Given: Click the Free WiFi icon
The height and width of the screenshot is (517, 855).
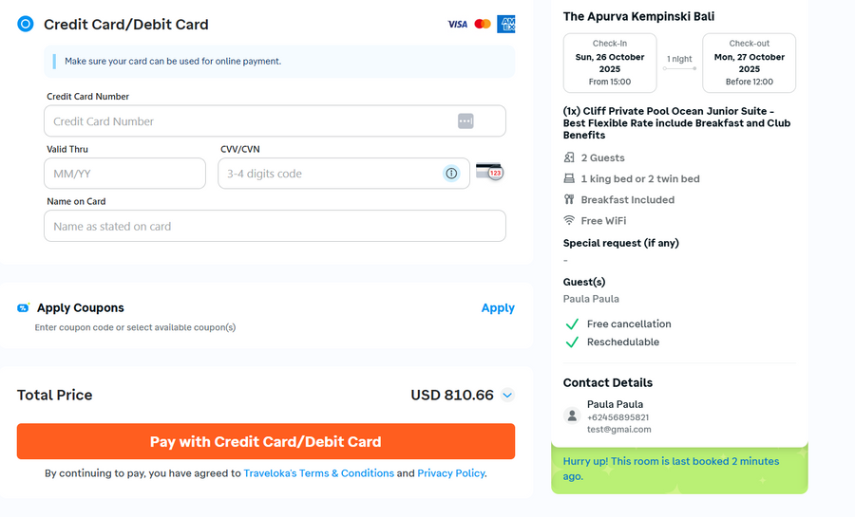Looking at the screenshot, I should [x=569, y=220].
